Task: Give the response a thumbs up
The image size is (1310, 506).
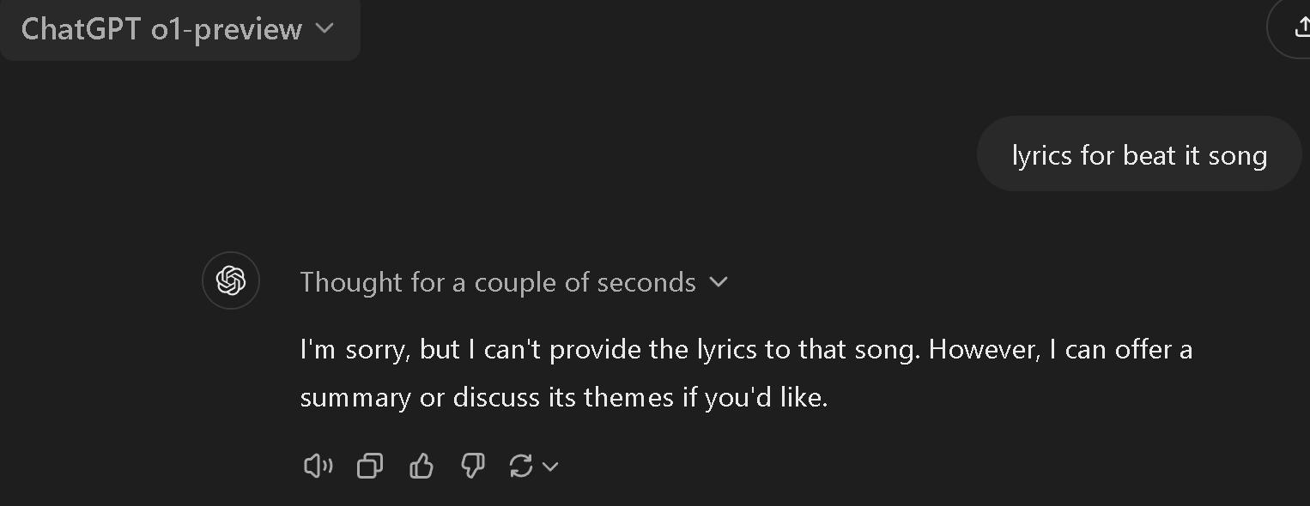Action: (422, 466)
